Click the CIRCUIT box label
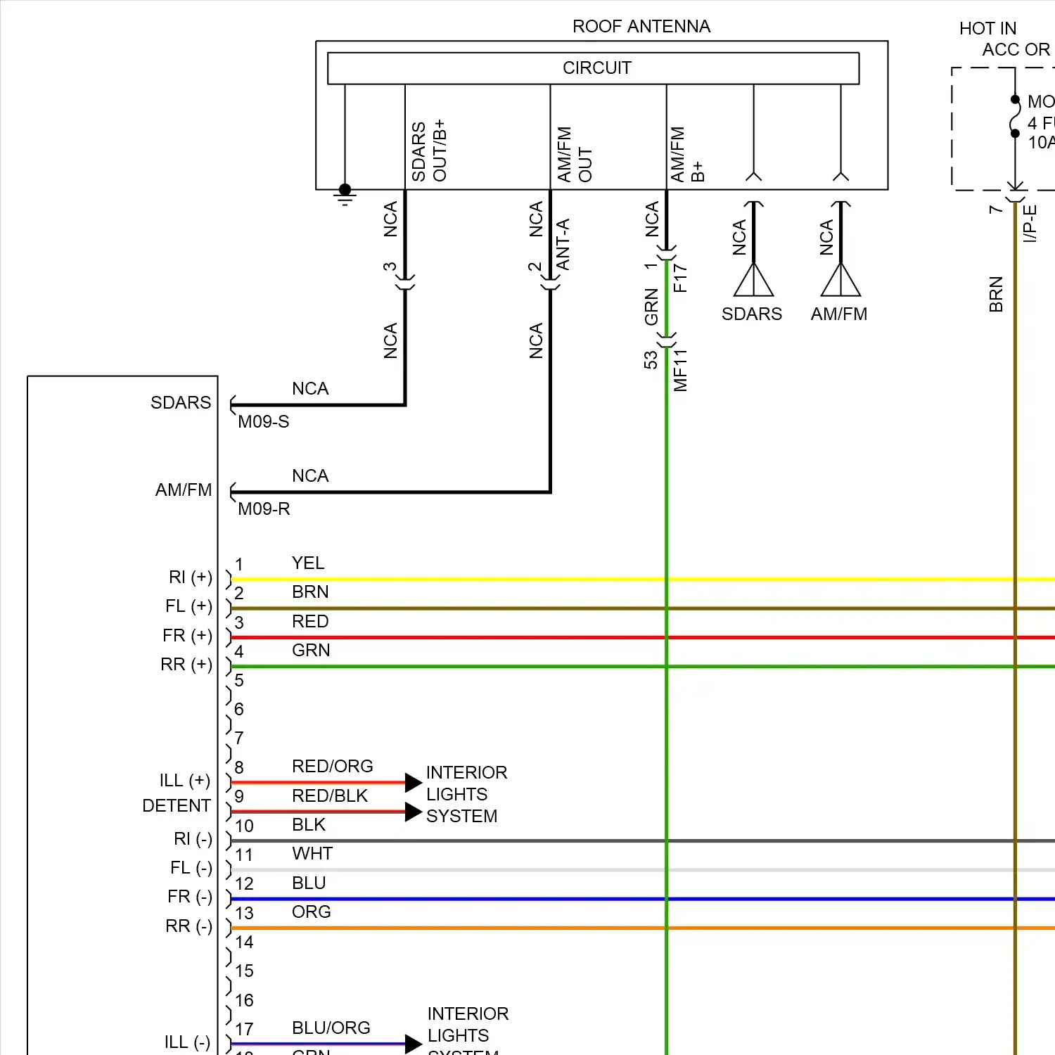 tap(597, 68)
